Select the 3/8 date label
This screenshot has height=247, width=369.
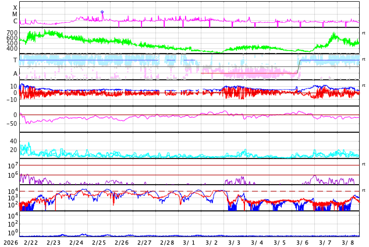click(x=348, y=242)
